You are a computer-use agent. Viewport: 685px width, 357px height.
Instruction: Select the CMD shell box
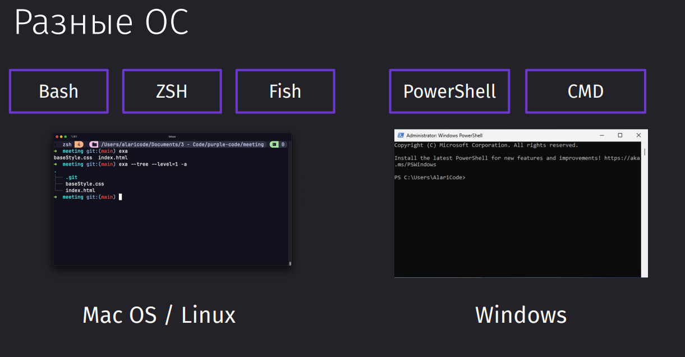tap(586, 91)
